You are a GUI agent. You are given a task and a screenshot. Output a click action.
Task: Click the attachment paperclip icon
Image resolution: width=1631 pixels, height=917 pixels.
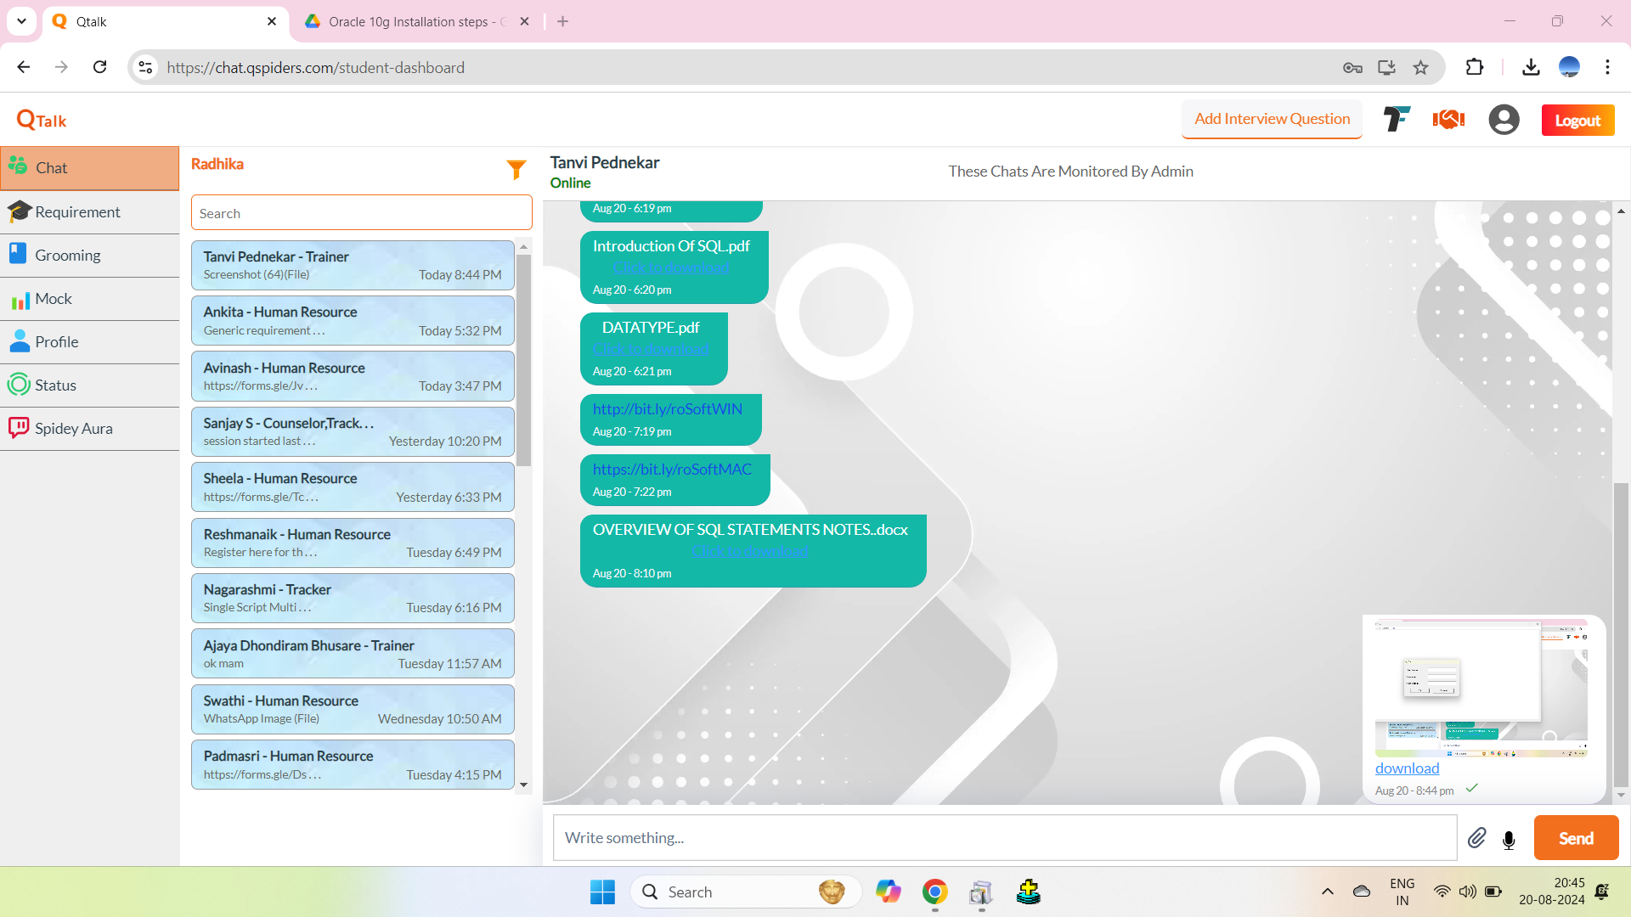click(x=1476, y=839)
